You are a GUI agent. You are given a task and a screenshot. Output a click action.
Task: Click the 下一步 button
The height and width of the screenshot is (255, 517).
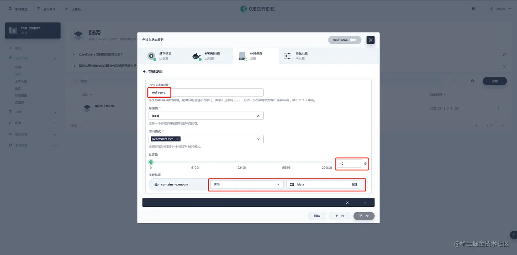(x=364, y=216)
